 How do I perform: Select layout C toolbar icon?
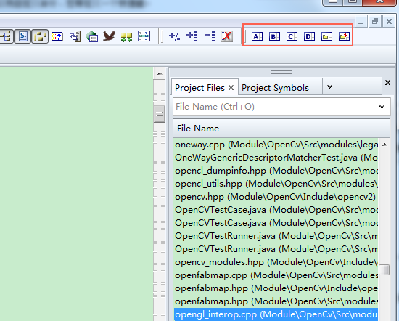click(292, 37)
